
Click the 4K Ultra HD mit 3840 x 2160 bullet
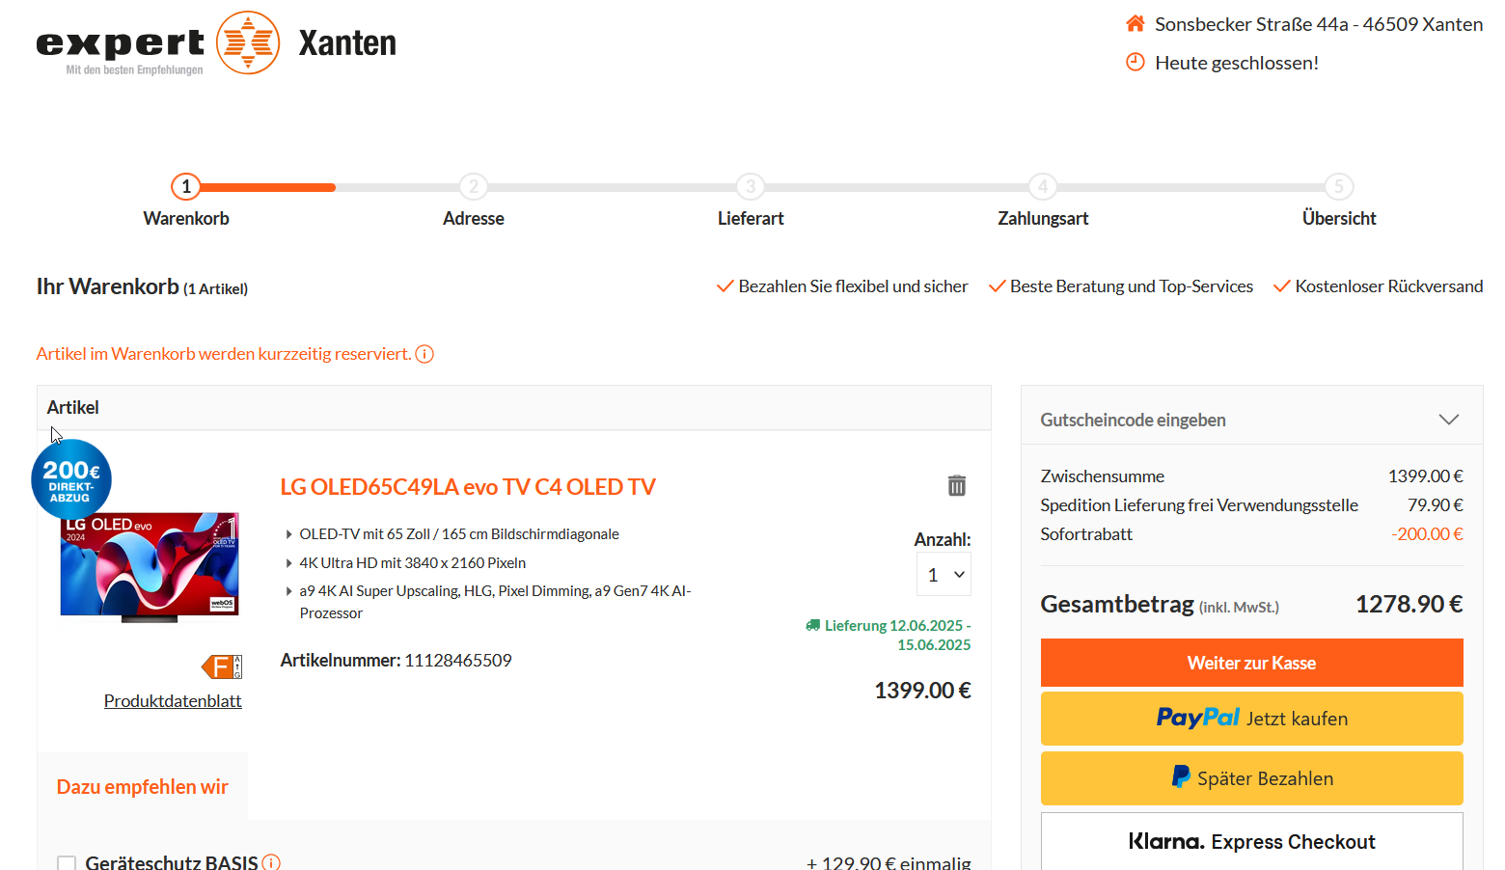click(x=412, y=562)
